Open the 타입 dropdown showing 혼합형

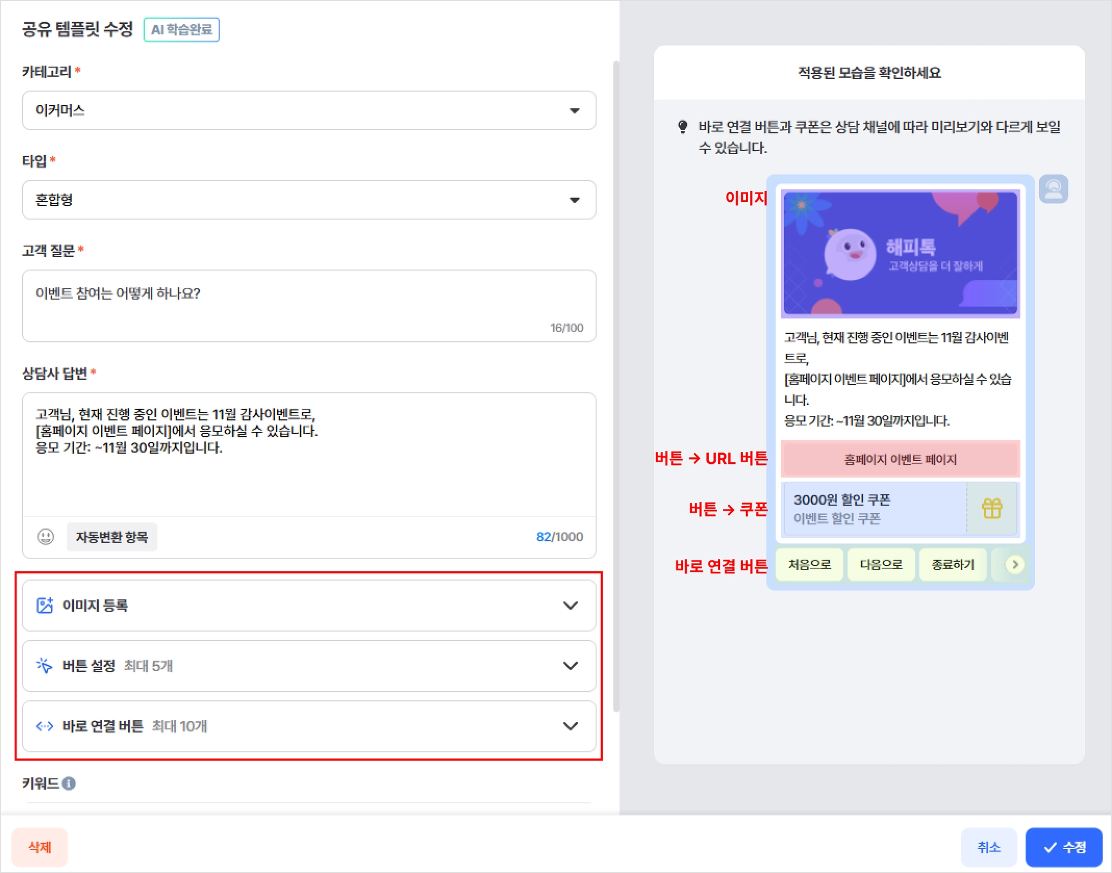(x=308, y=200)
